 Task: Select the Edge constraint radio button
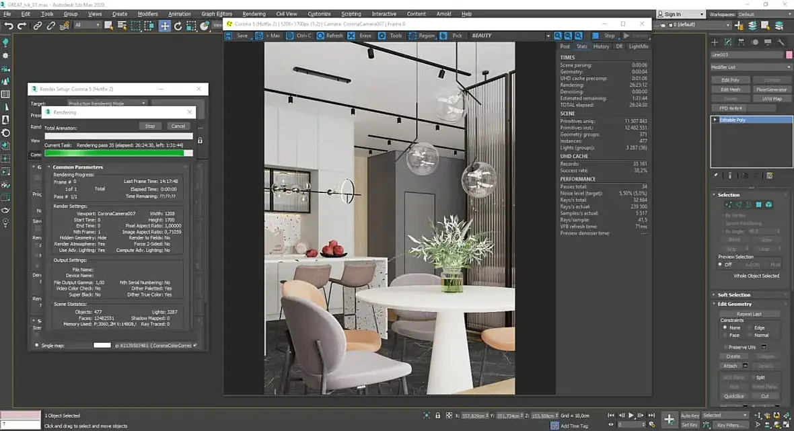(x=750, y=328)
